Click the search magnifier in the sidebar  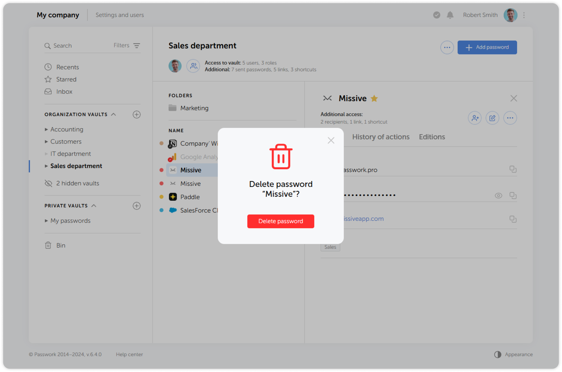point(48,45)
